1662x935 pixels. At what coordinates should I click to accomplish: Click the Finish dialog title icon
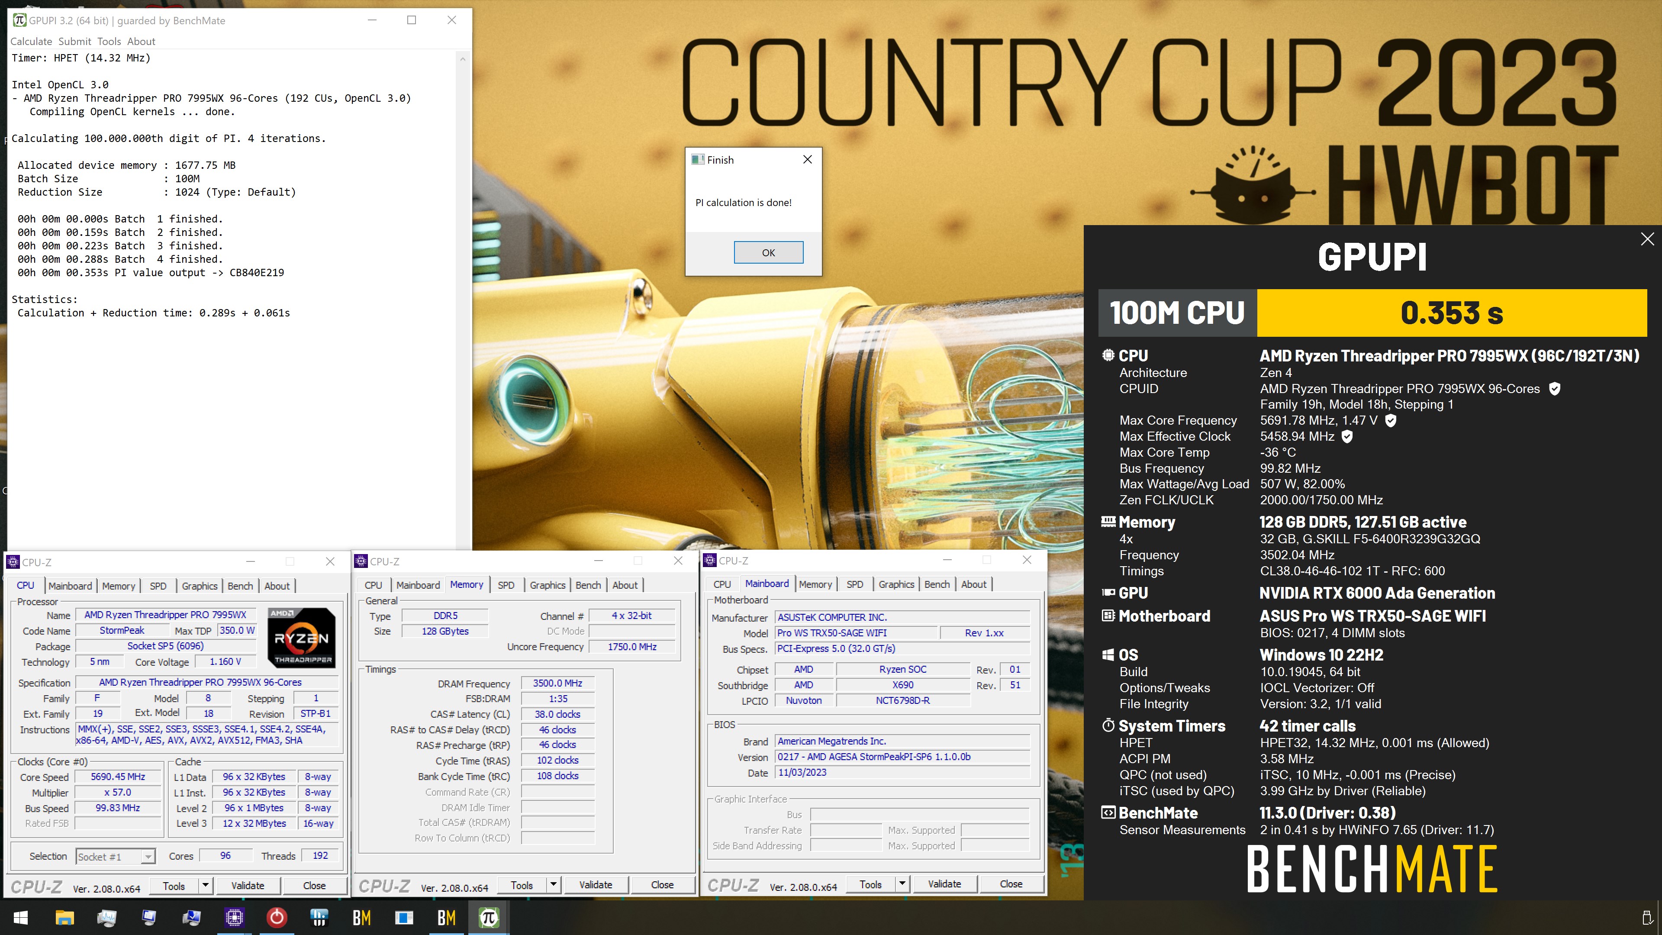[x=697, y=159]
